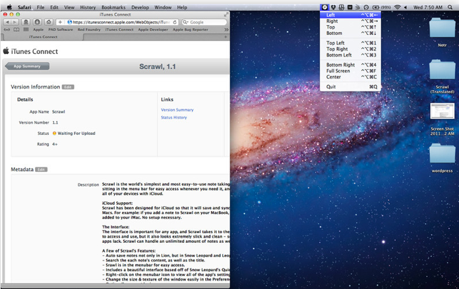
Task: Open the Bookmarks menu
Action: 113,7
